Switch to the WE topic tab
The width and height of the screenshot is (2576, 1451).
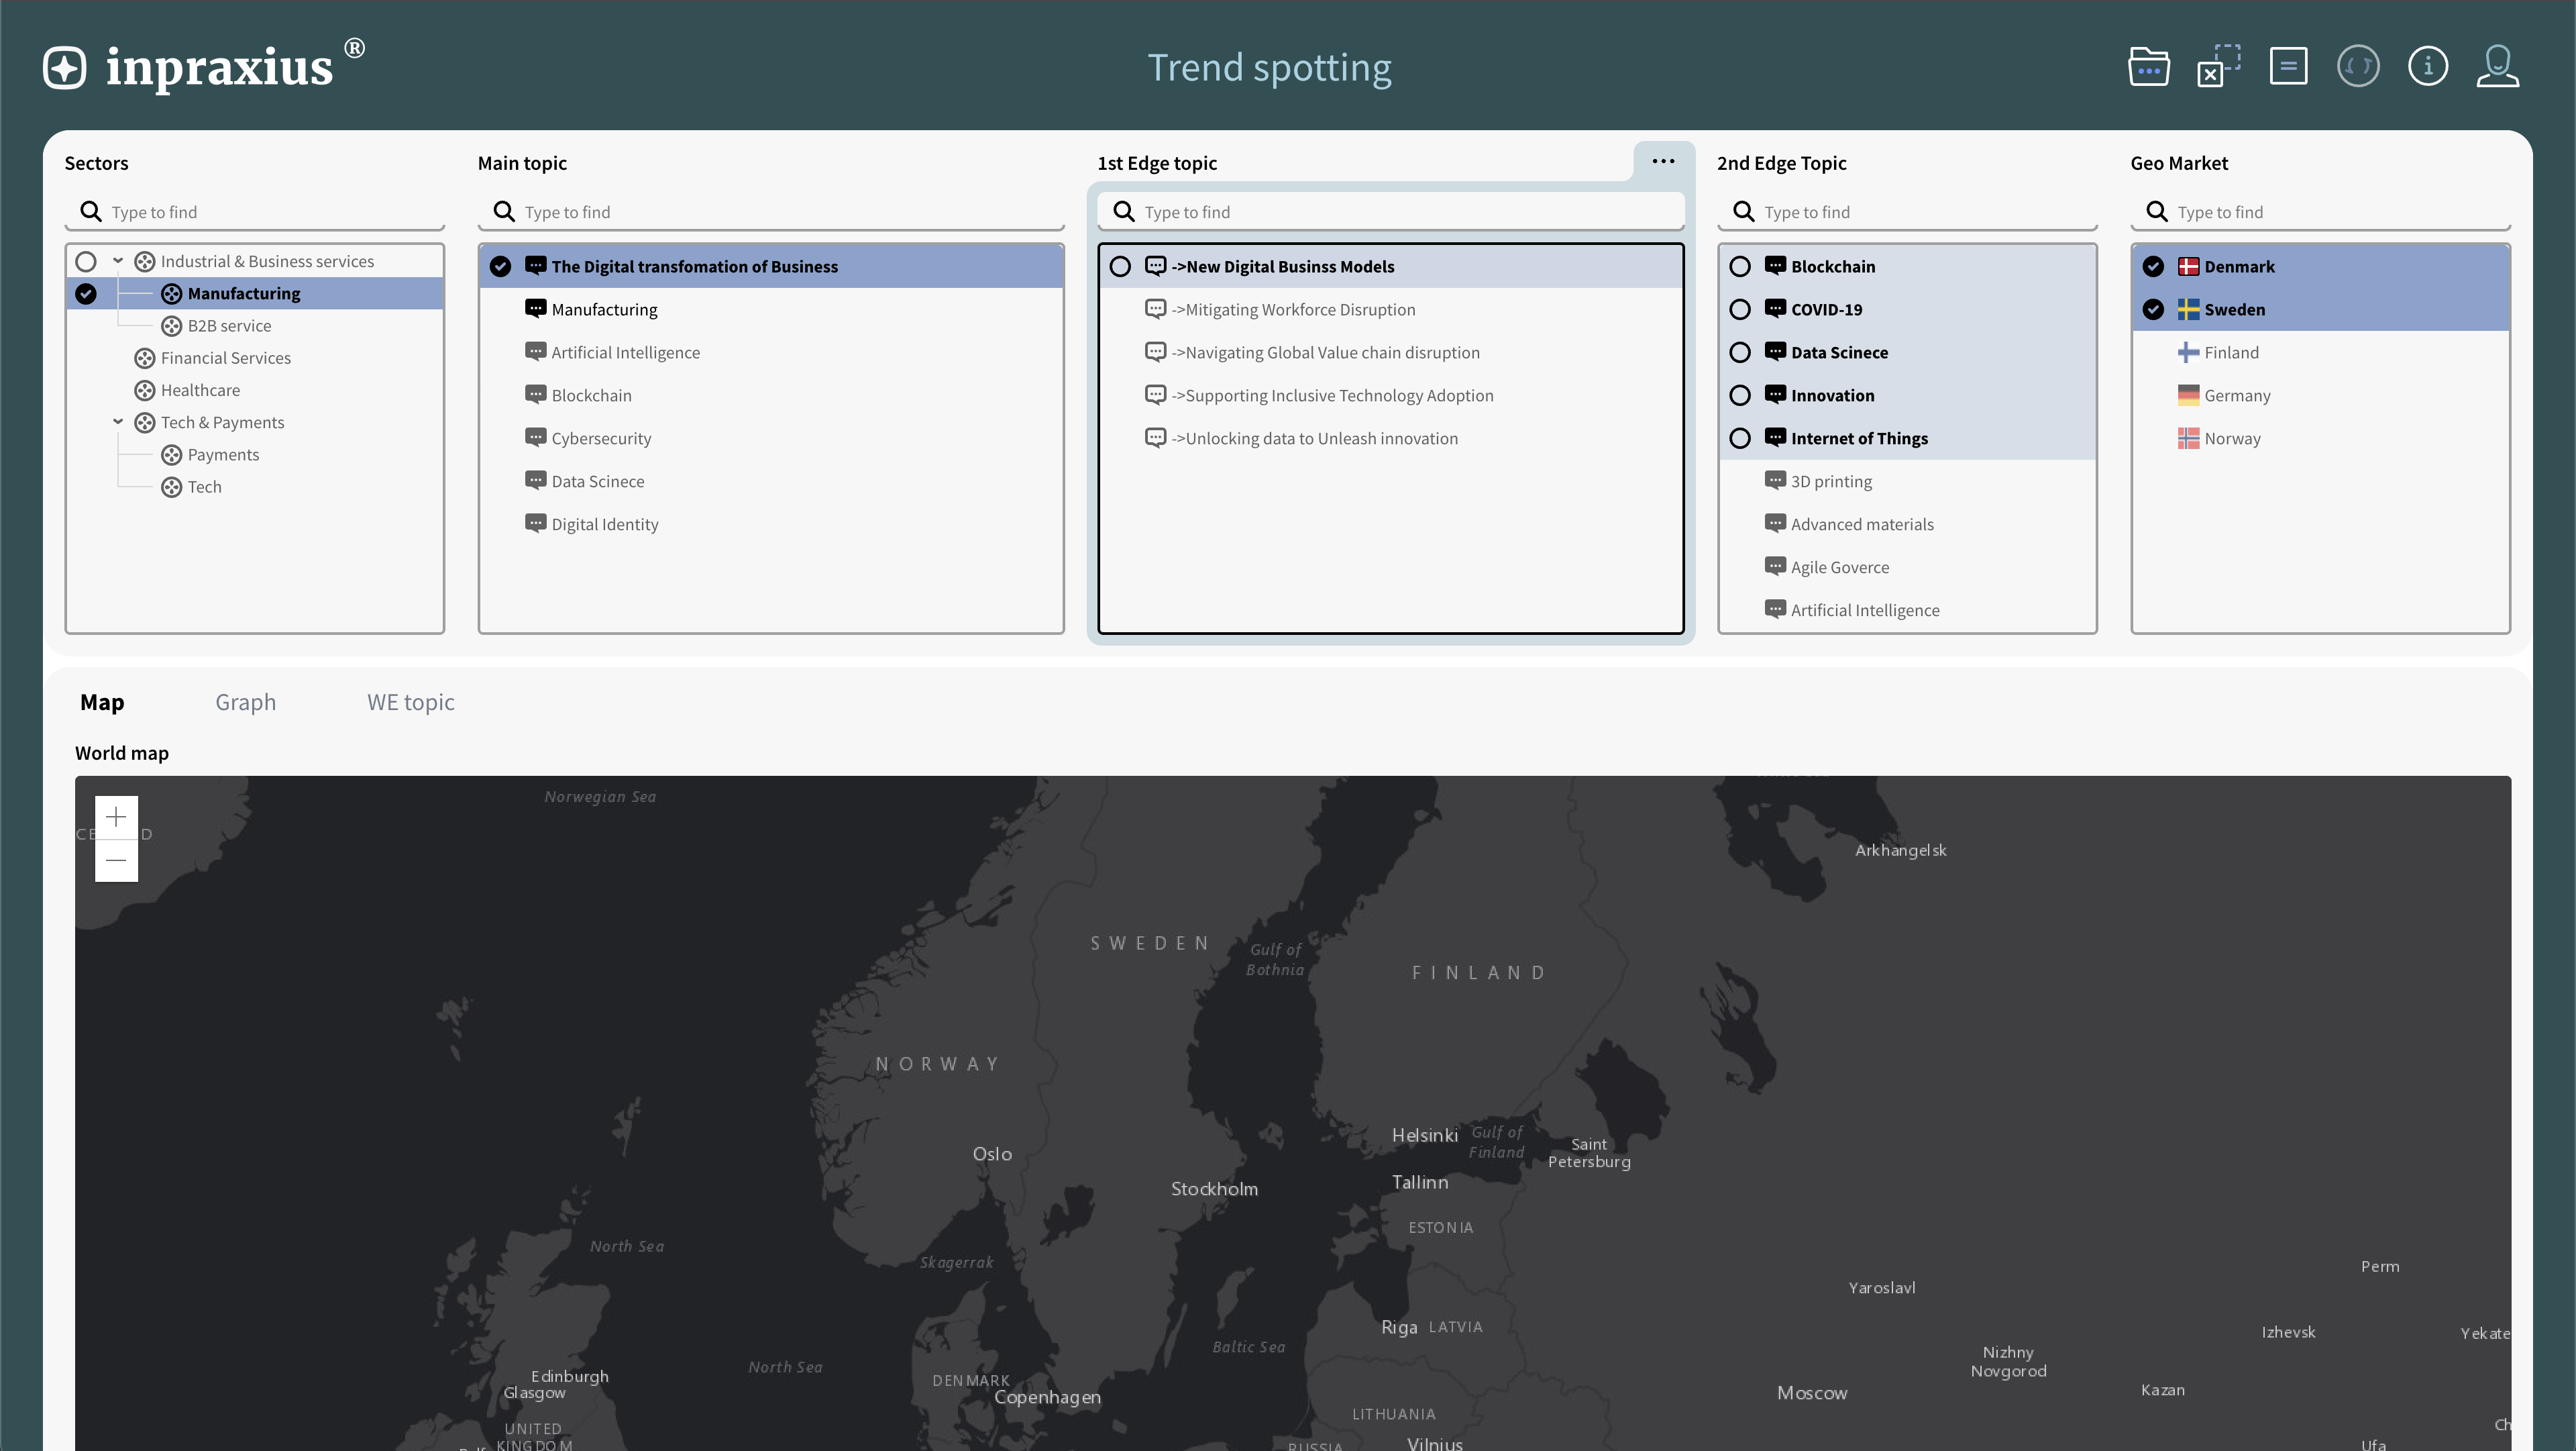pos(410,703)
